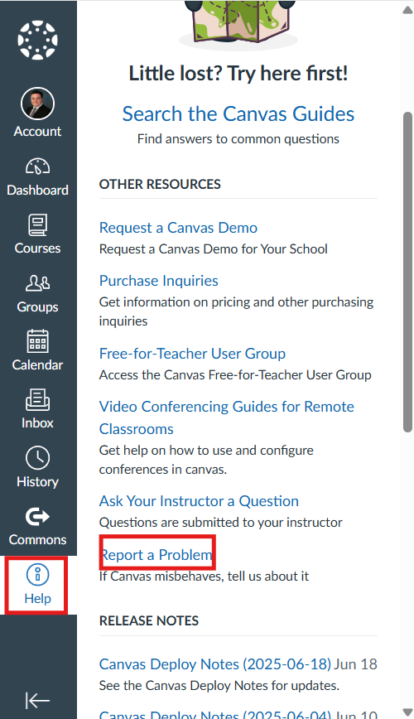The height and width of the screenshot is (719, 414).
Task: Click the Groups label in sidebar
Action: coord(37,306)
